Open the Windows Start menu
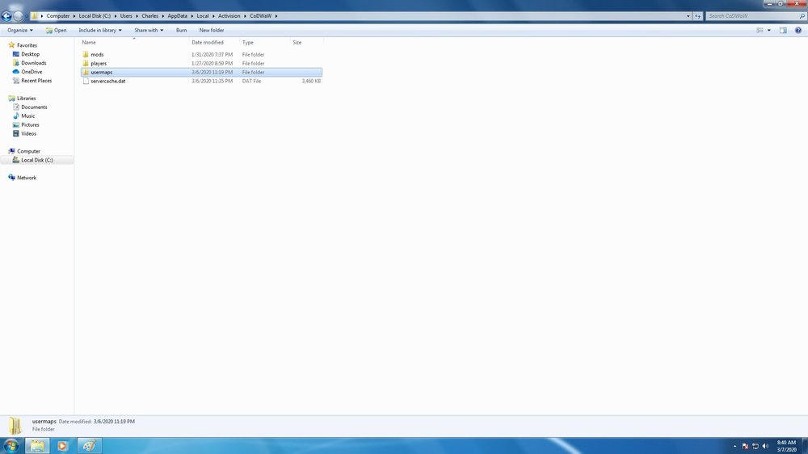 click(11, 445)
